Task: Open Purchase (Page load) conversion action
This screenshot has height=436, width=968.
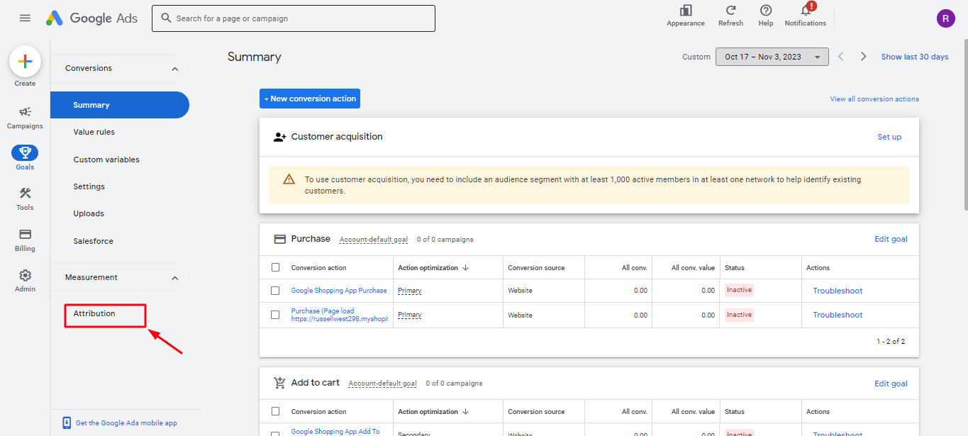Action: click(339, 315)
